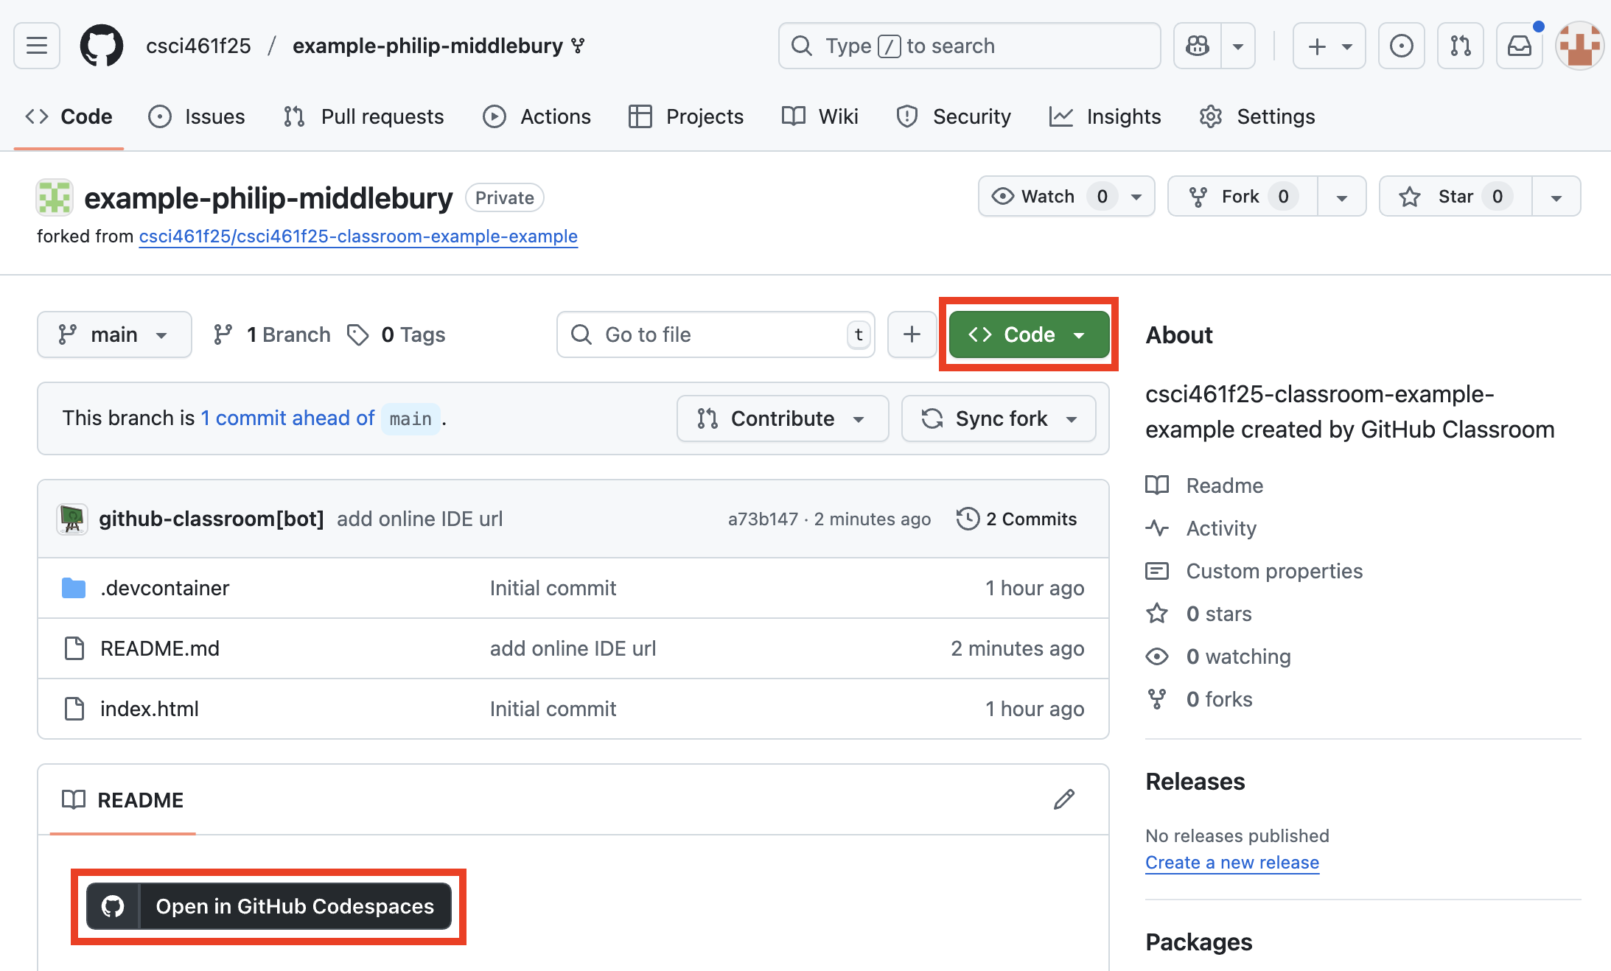View the 1 Branch list
Image resolution: width=1611 pixels, height=971 pixels.
(x=272, y=334)
